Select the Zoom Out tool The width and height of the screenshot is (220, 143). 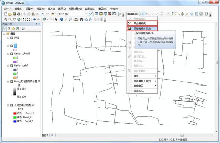[10, 19]
